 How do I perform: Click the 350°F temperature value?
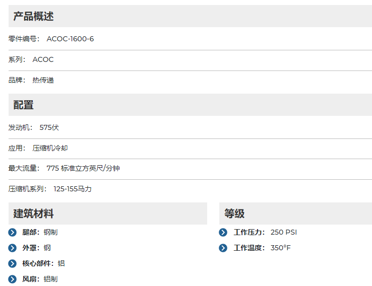pyautogui.click(x=281, y=248)
